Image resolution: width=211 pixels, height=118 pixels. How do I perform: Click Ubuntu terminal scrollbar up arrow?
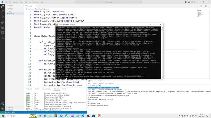162,28
